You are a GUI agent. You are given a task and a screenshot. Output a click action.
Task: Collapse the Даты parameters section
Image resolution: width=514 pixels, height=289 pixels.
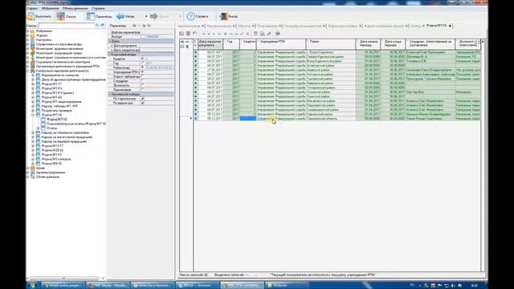(x=110, y=41)
